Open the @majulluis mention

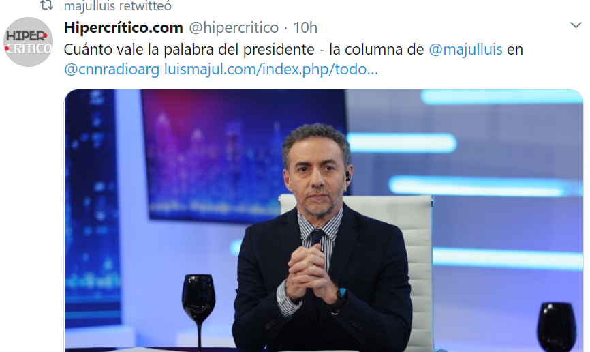465,49
